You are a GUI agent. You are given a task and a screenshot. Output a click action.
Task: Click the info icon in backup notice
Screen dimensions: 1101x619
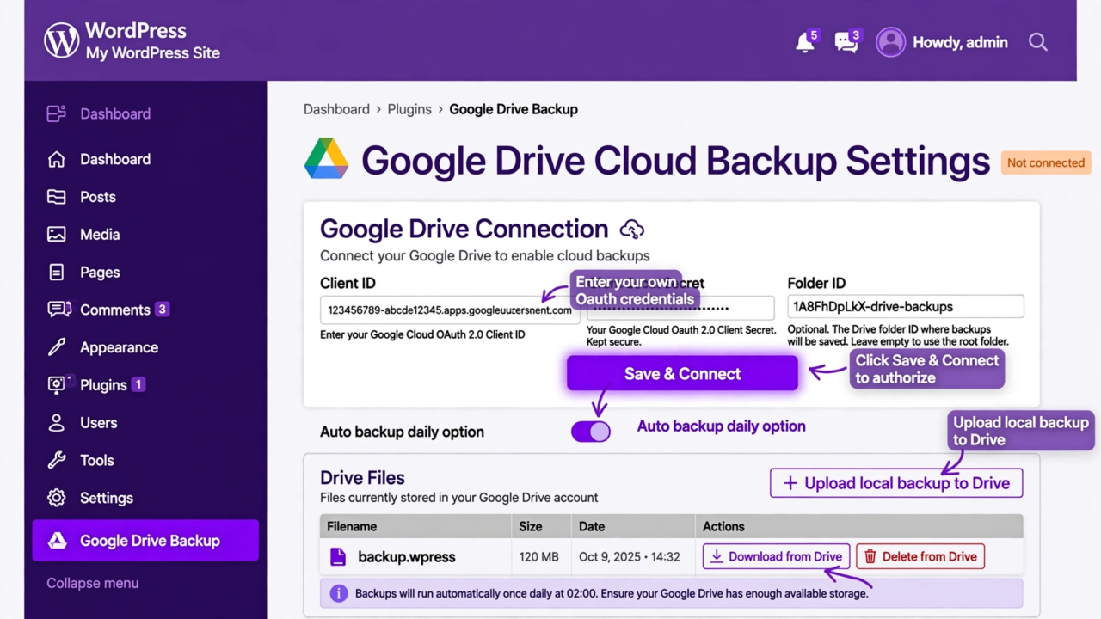pyautogui.click(x=339, y=593)
